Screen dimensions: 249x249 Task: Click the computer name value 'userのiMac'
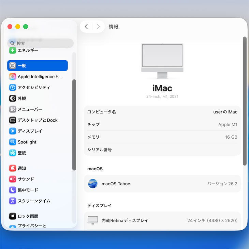225,112
